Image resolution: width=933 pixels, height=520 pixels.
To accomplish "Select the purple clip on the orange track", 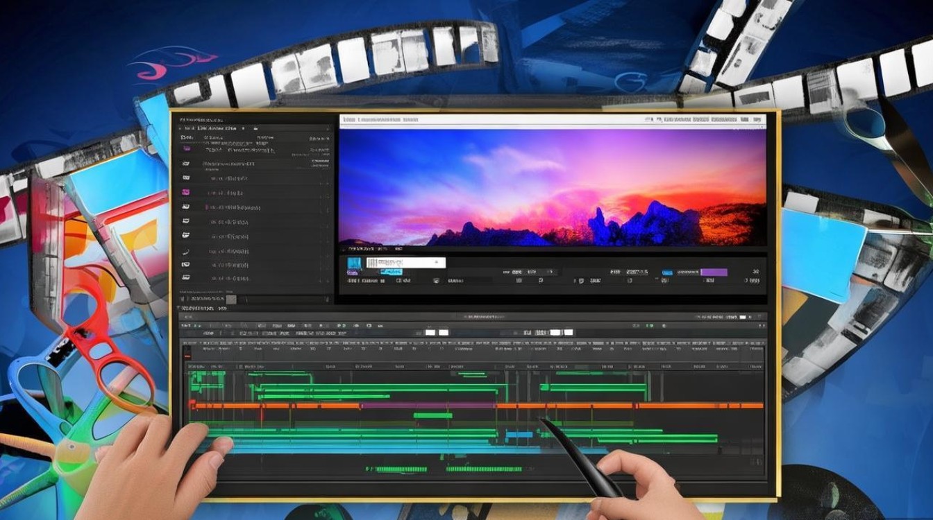I will point(428,406).
